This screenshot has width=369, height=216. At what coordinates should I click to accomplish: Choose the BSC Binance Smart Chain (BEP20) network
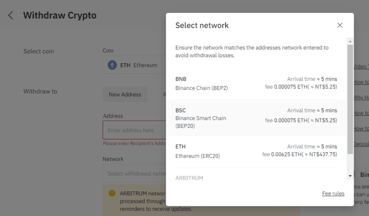click(x=256, y=118)
